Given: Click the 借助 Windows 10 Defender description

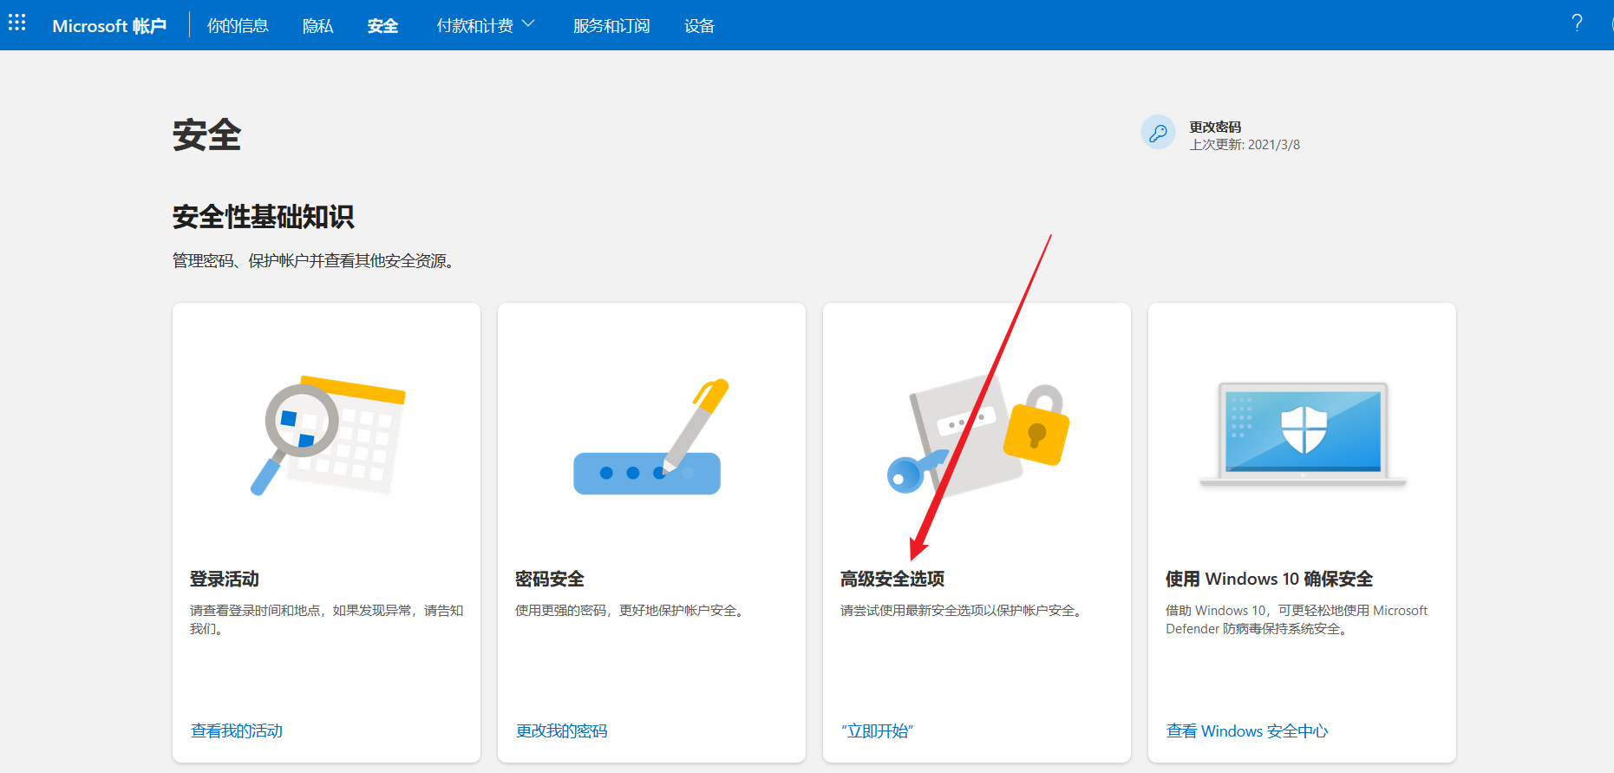Looking at the screenshot, I should pyautogui.click(x=1297, y=619).
